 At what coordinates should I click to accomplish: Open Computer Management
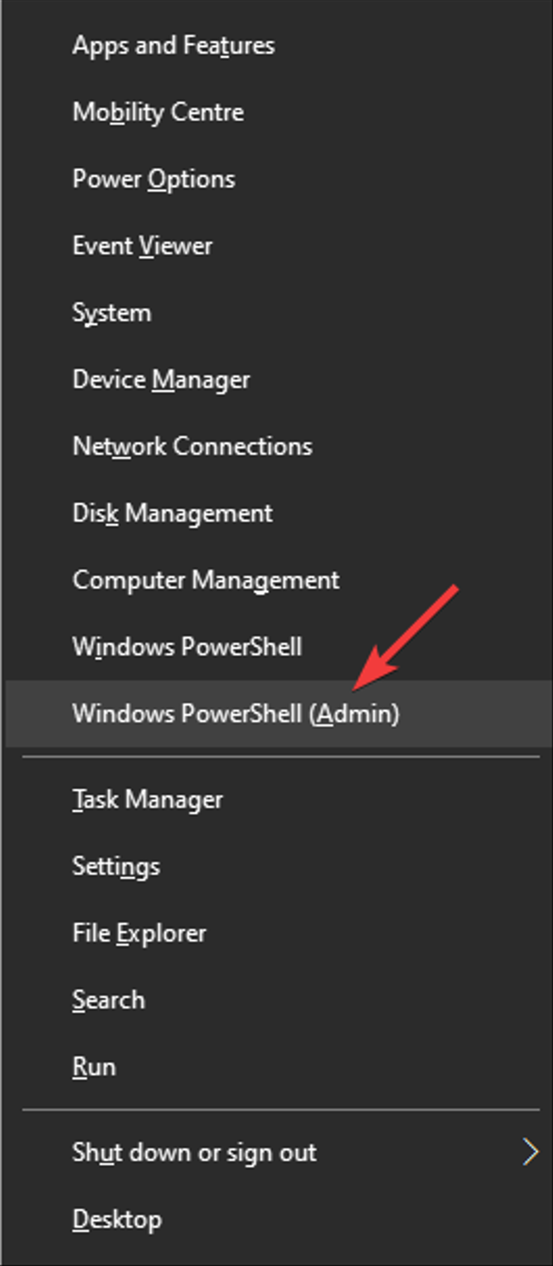point(207,579)
